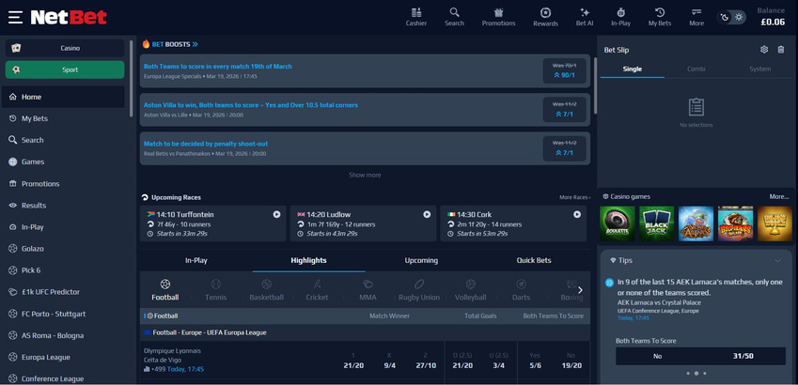Open the Blackjack casino game thumbnail
The image size is (798, 385).
point(656,223)
